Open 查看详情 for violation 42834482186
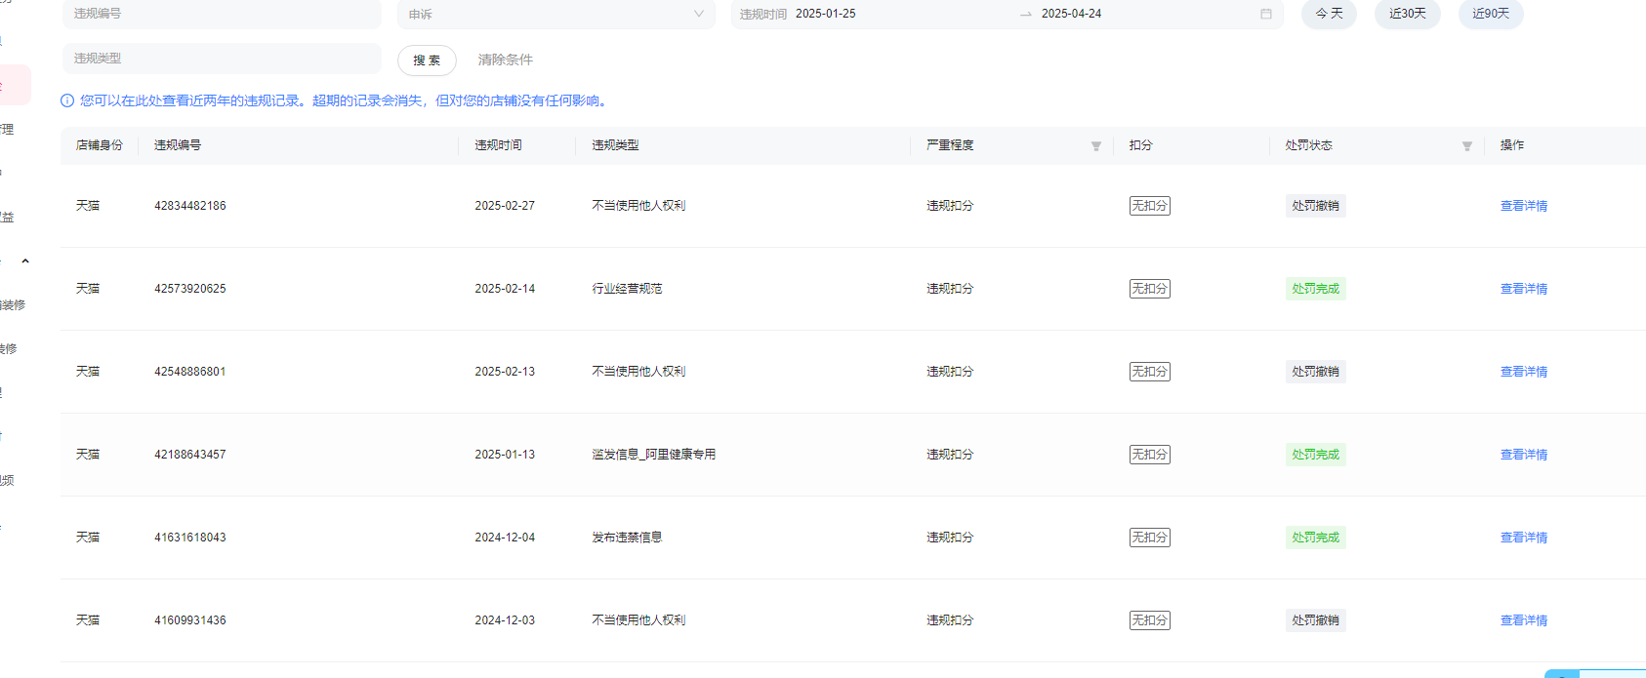 (x=1523, y=206)
